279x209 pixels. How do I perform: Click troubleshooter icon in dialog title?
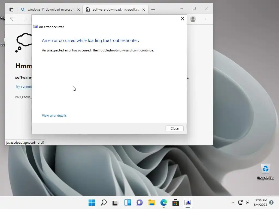35,27
